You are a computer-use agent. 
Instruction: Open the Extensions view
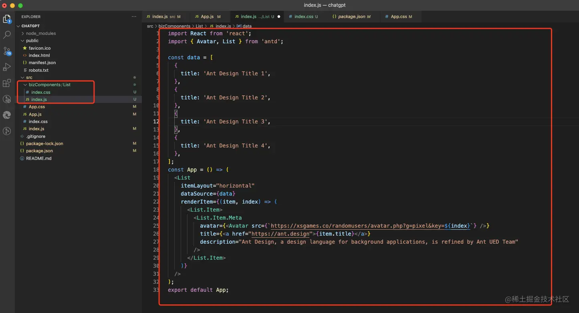click(x=7, y=83)
